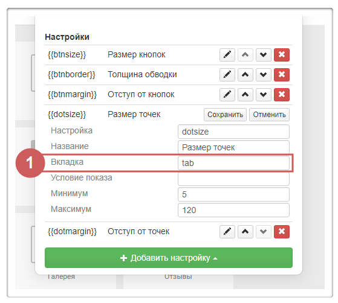Select the {{btnborder}} variable text
338x303 pixels.
(71, 75)
